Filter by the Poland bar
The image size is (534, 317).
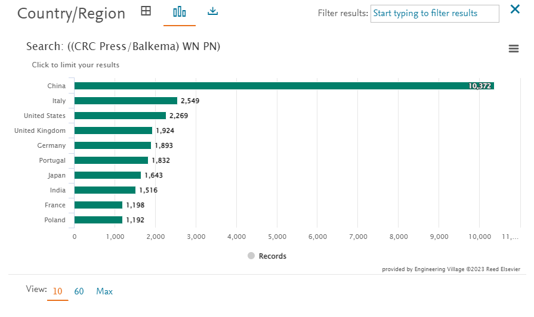[98, 220]
